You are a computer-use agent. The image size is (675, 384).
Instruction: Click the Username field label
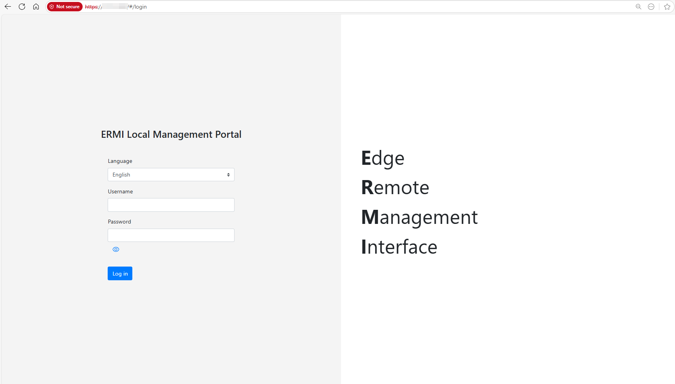(120, 191)
